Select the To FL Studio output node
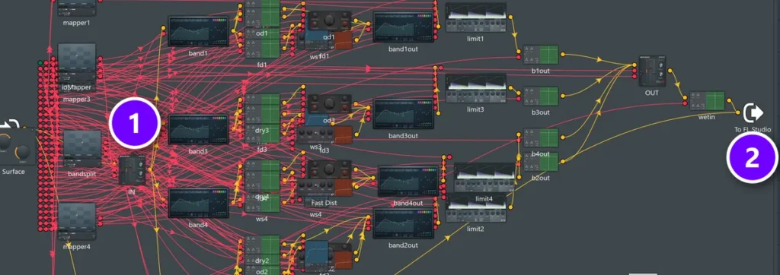780x275 pixels. [753, 113]
